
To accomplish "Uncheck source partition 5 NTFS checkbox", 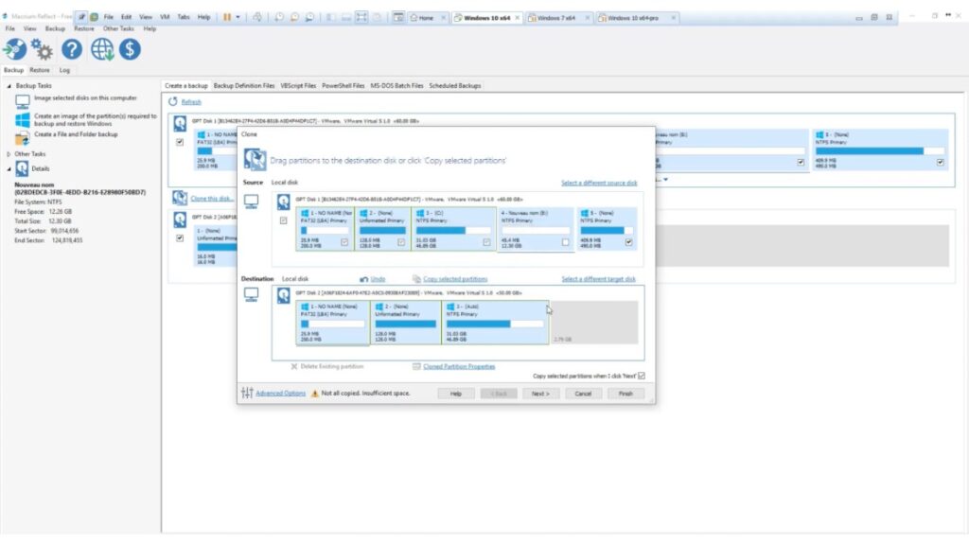I will click(x=628, y=242).
